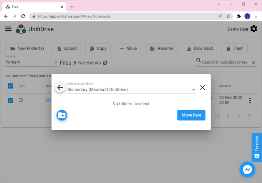Close the move dialog with X
Screen dimensions: 262x183
203,88
